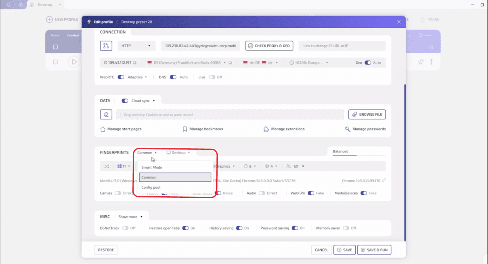Viewport: 488px width, 264px height.
Task: Click the Cancel button
Action: coord(321,250)
